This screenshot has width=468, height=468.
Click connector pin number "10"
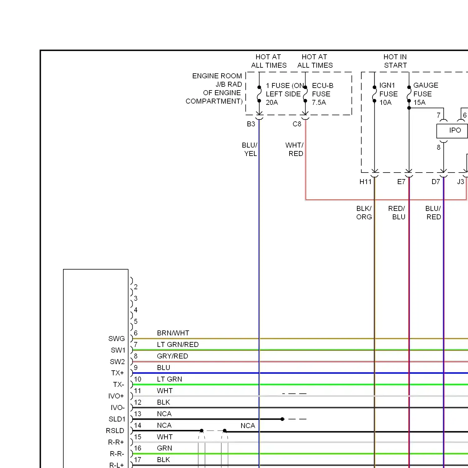pos(138,379)
